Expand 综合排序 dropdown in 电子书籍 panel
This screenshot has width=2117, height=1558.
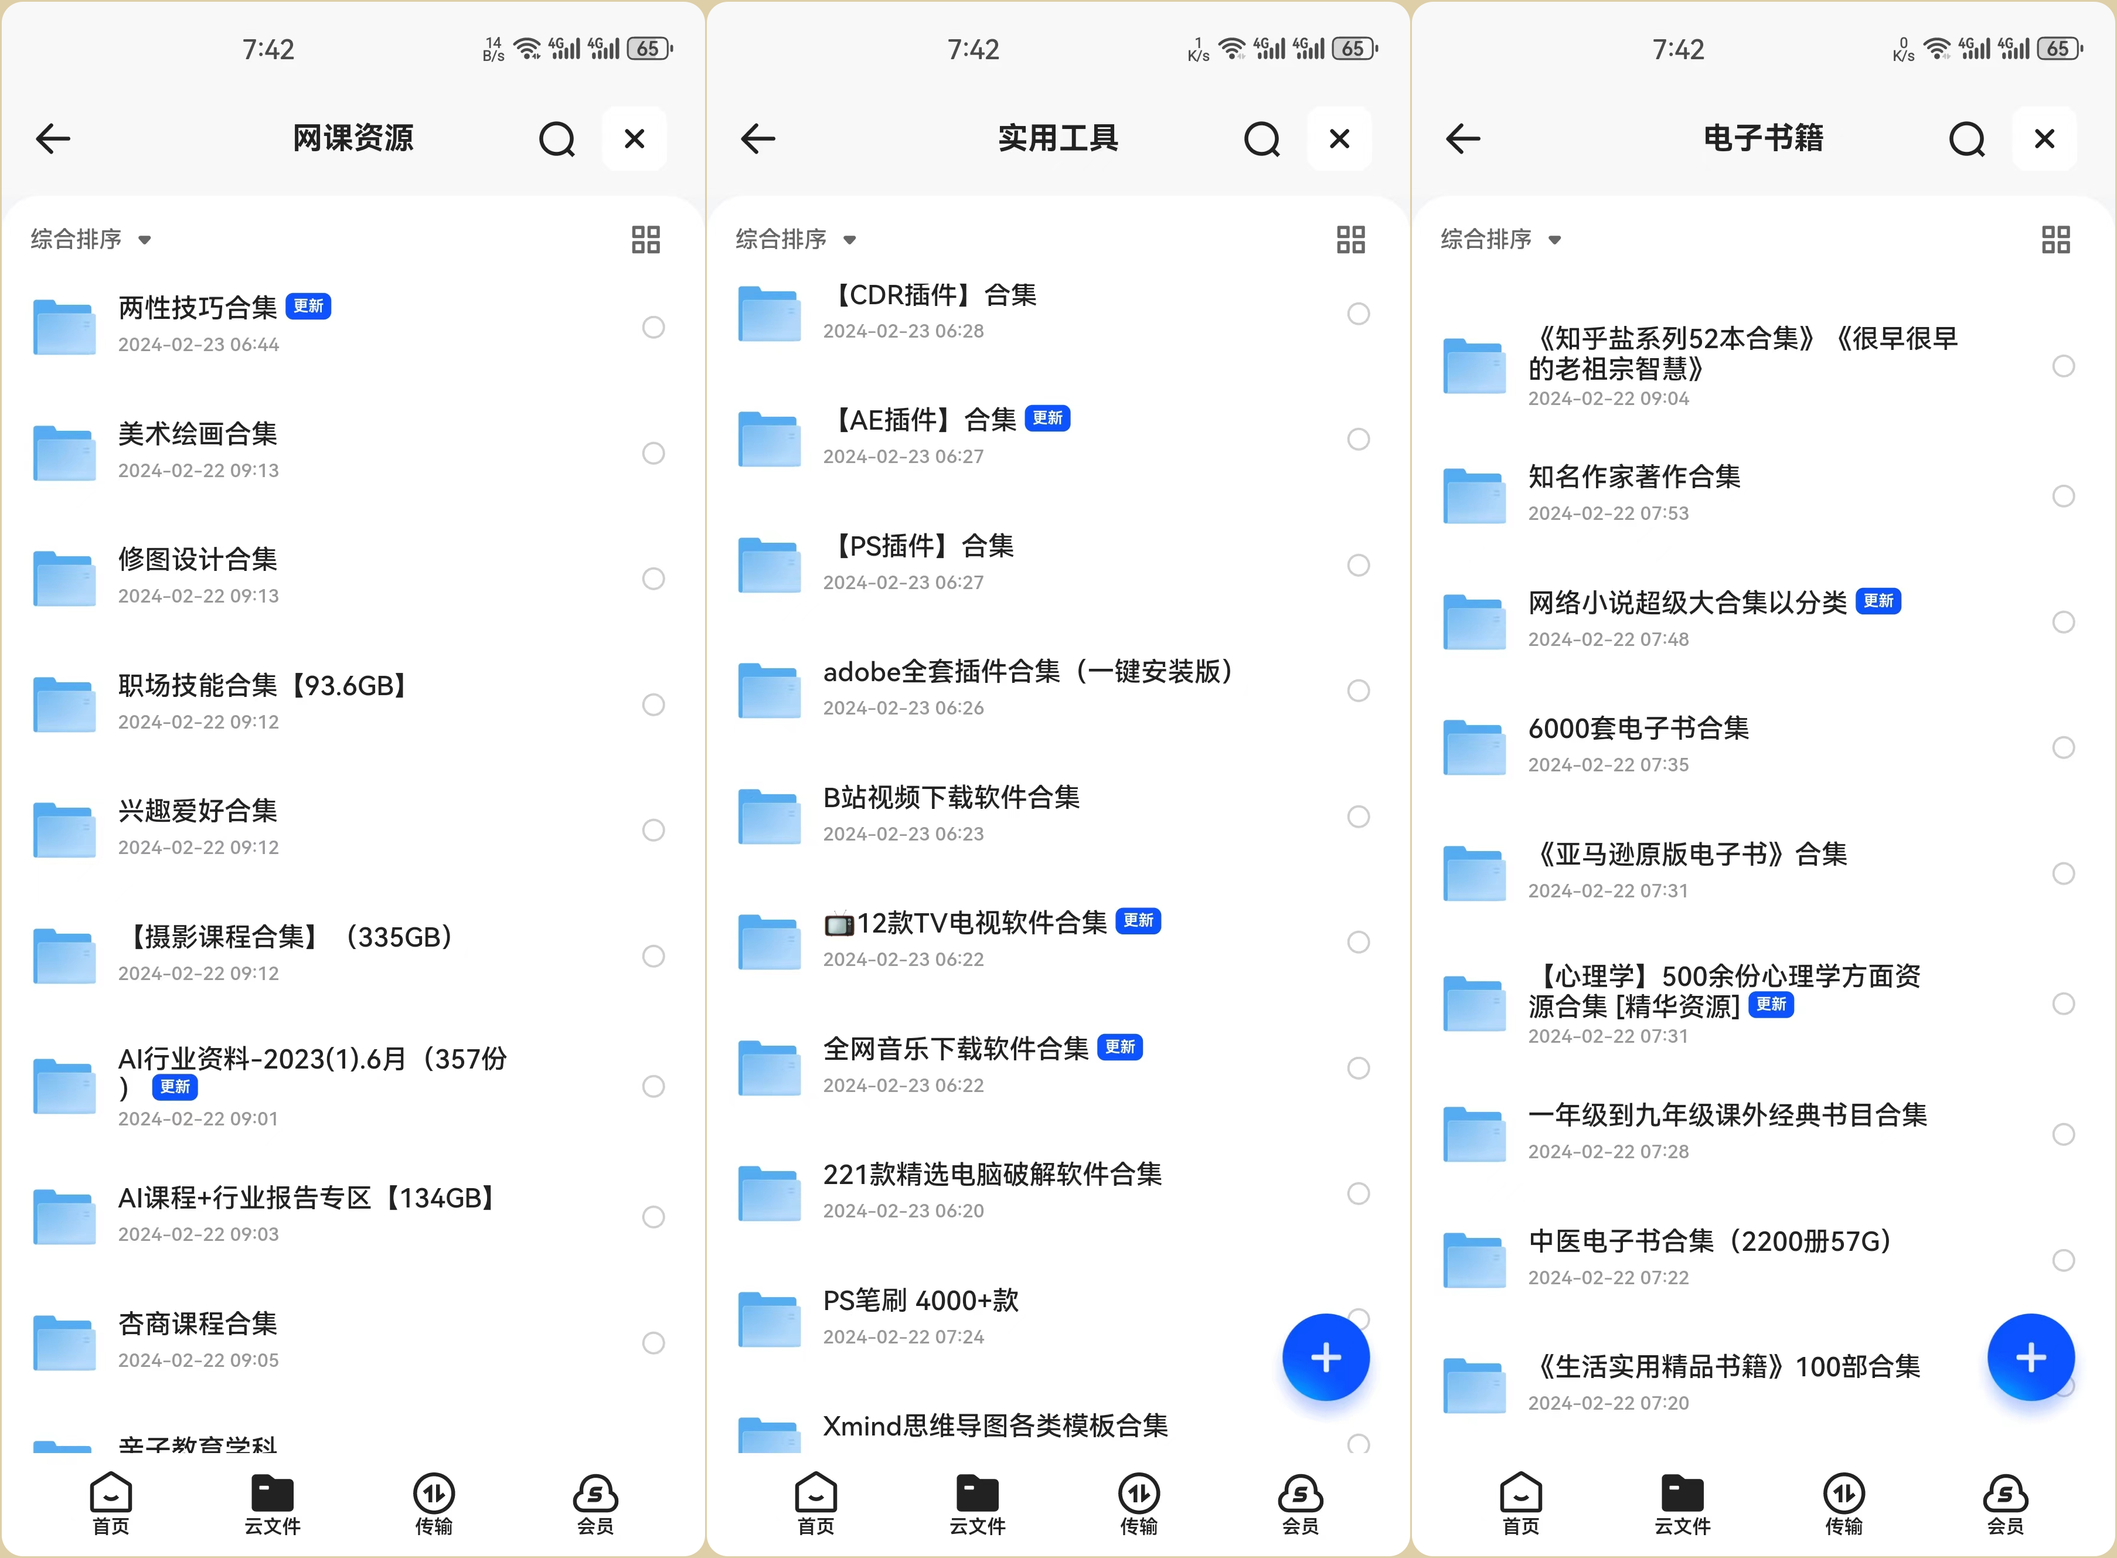point(1501,240)
